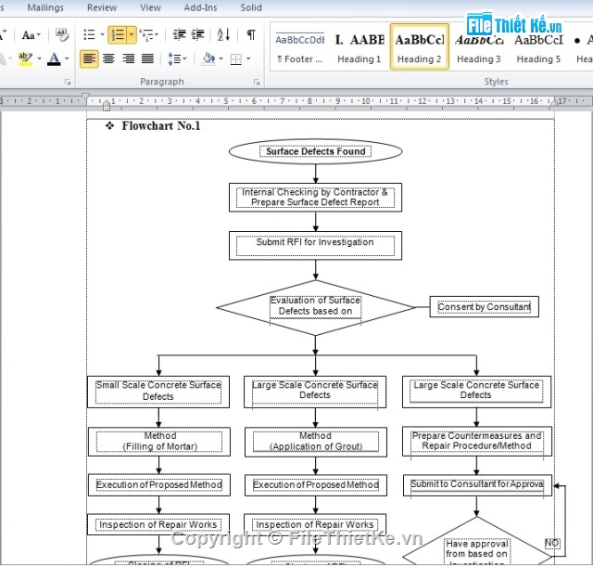Image resolution: width=593 pixels, height=566 pixels.
Task: Decrease the paragraph indent
Action: pyautogui.click(x=179, y=35)
